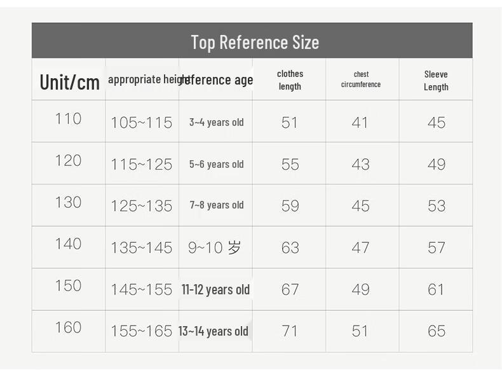502x377 pixels.
Task: Select the Unit/cm header cell
Action: coord(69,82)
